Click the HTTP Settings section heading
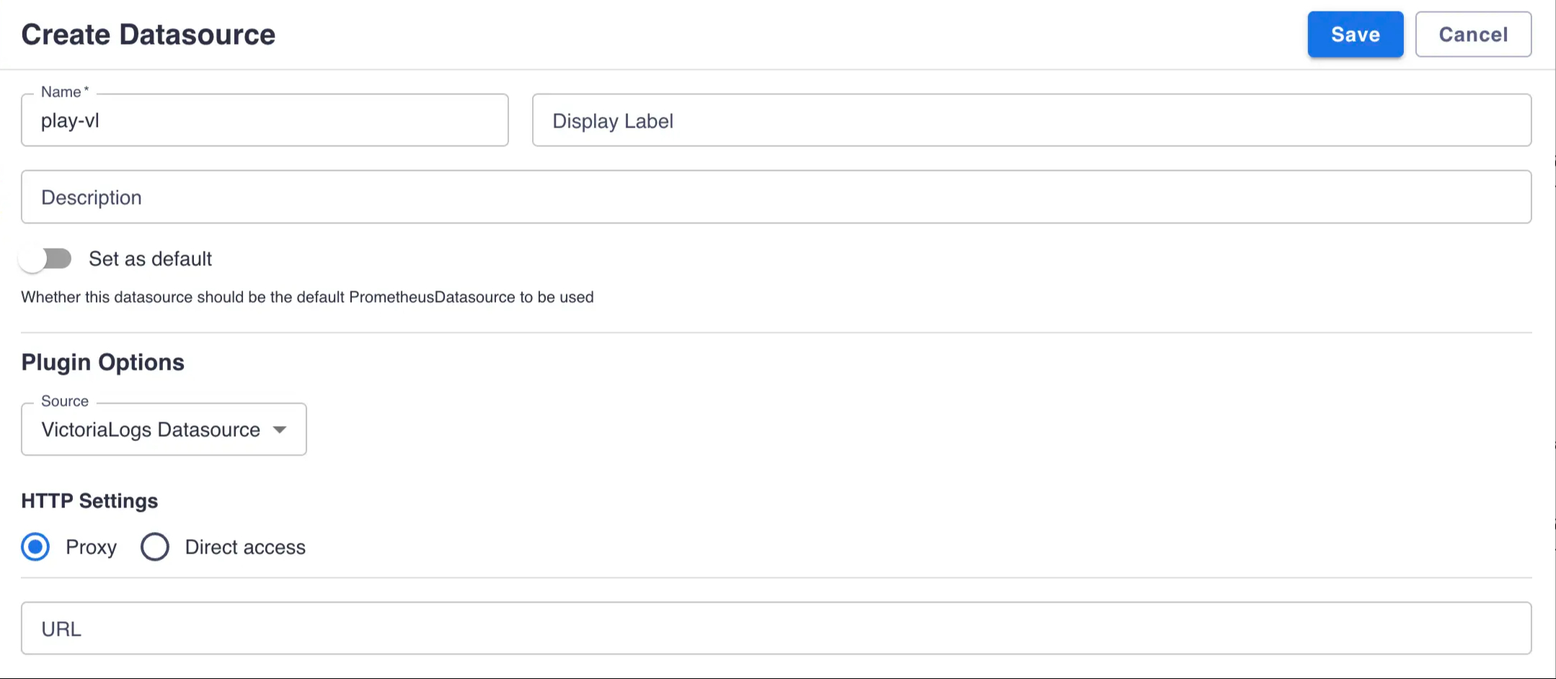Screen dimensions: 1556x679 point(89,500)
